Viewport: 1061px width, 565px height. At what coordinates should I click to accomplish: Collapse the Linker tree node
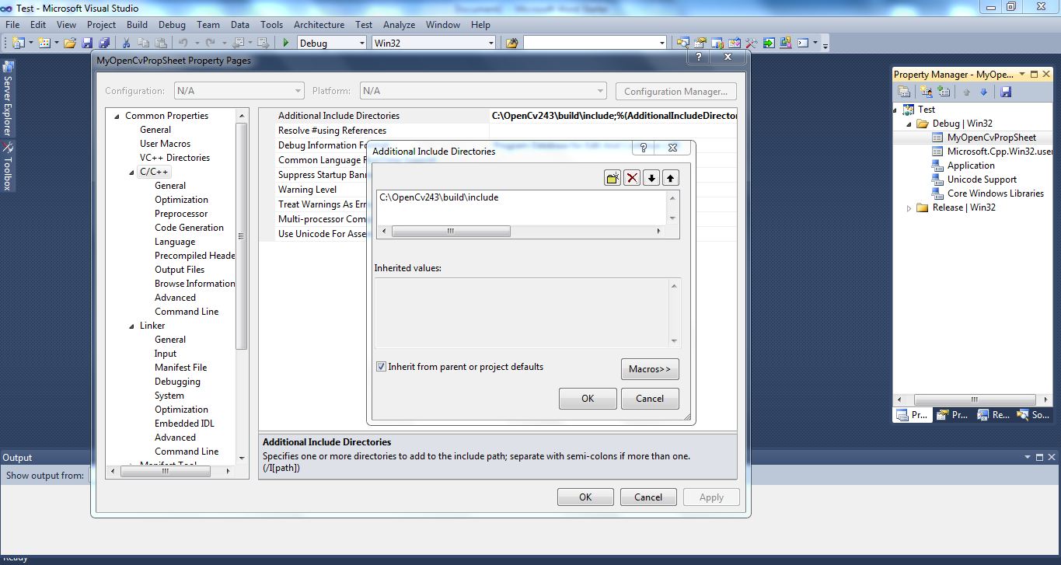point(131,326)
